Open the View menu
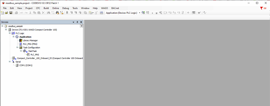 tap(20, 8)
